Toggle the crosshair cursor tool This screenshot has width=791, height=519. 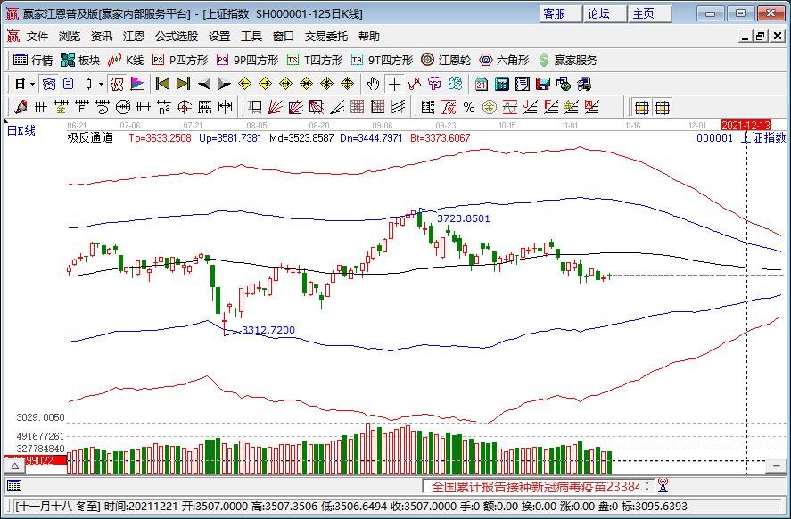click(x=394, y=84)
